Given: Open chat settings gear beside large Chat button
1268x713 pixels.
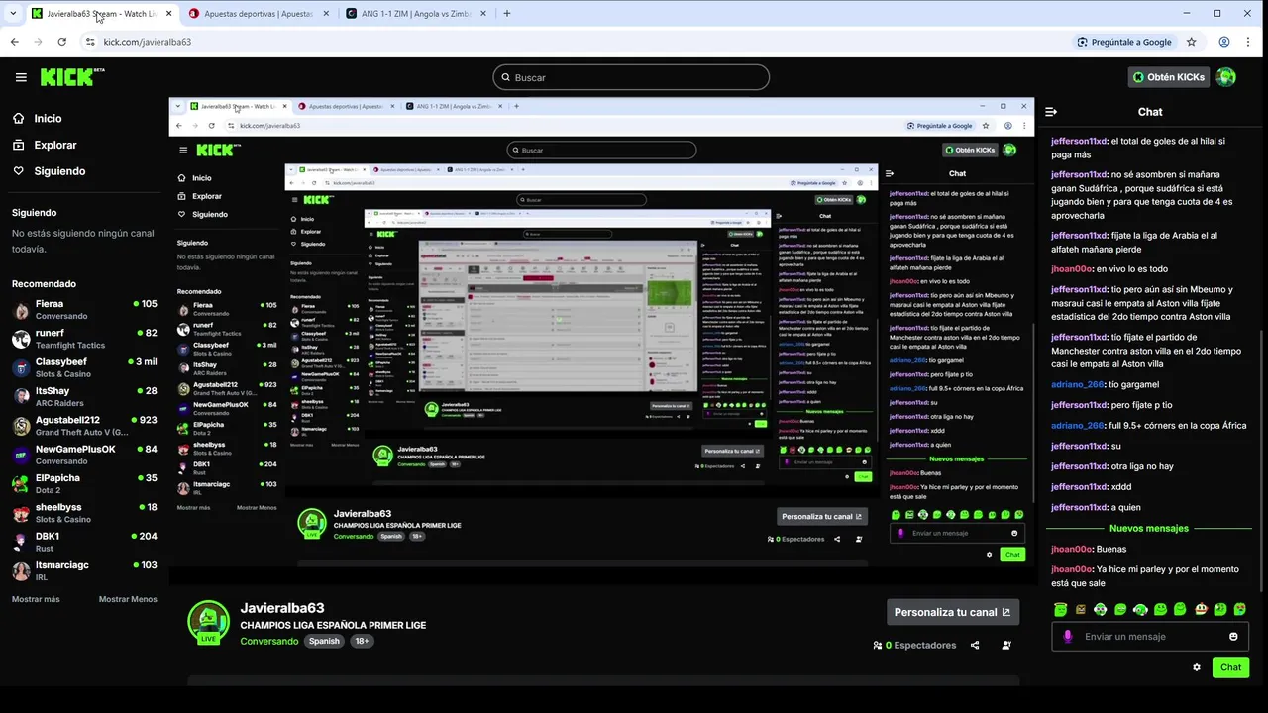Looking at the screenshot, I should coord(1197,667).
